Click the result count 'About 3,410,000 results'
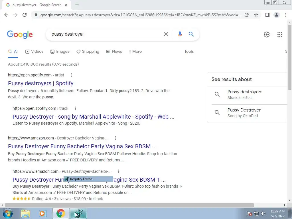Image resolution: width=292 pixels, height=219 pixels. 29,64
